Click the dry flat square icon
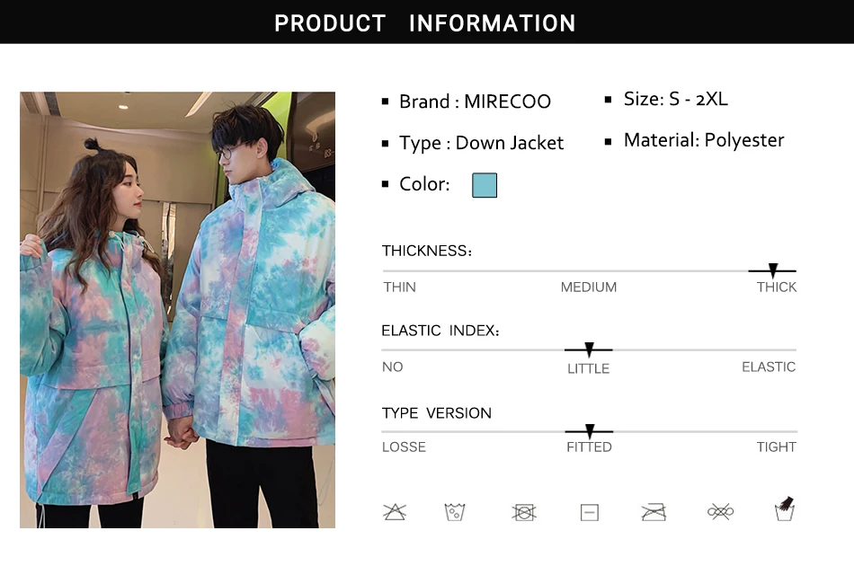The image size is (854, 566). click(x=590, y=512)
